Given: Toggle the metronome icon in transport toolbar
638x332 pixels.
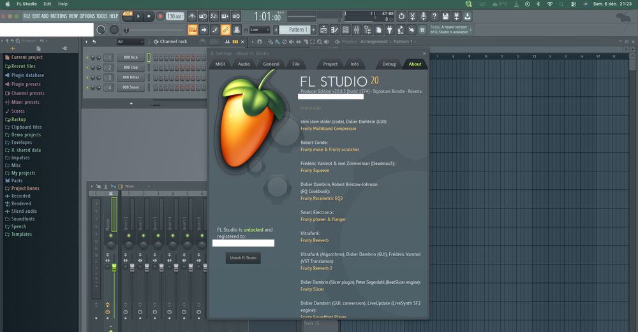Looking at the screenshot, I should coord(192,17).
